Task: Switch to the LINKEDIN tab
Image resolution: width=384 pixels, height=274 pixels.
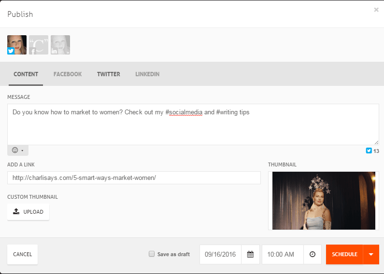Action: (x=147, y=74)
